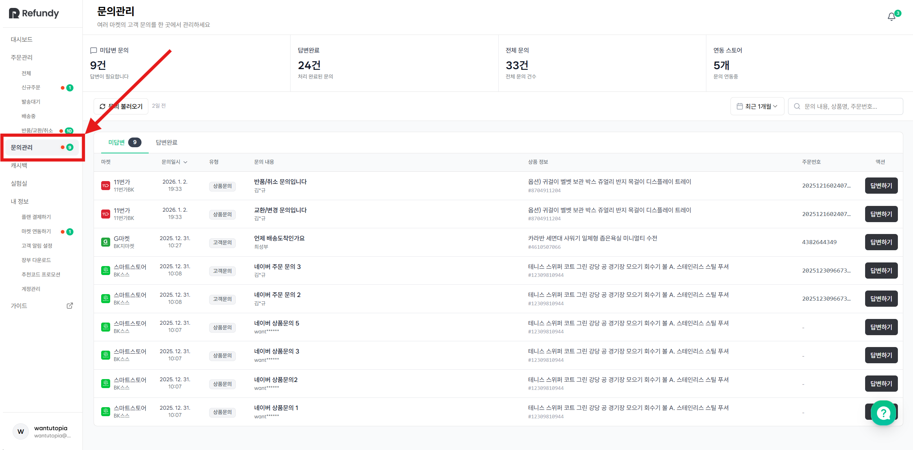Select 장부 다운로드 in the sidebar
913x450 pixels.
pos(36,260)
